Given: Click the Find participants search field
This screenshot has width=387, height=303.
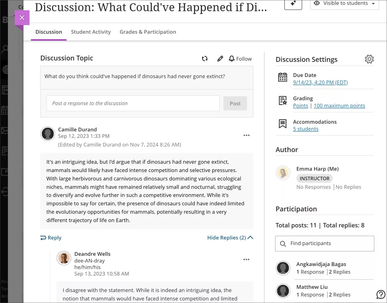Looking at the screenshot, I should (x=324, y=243).
